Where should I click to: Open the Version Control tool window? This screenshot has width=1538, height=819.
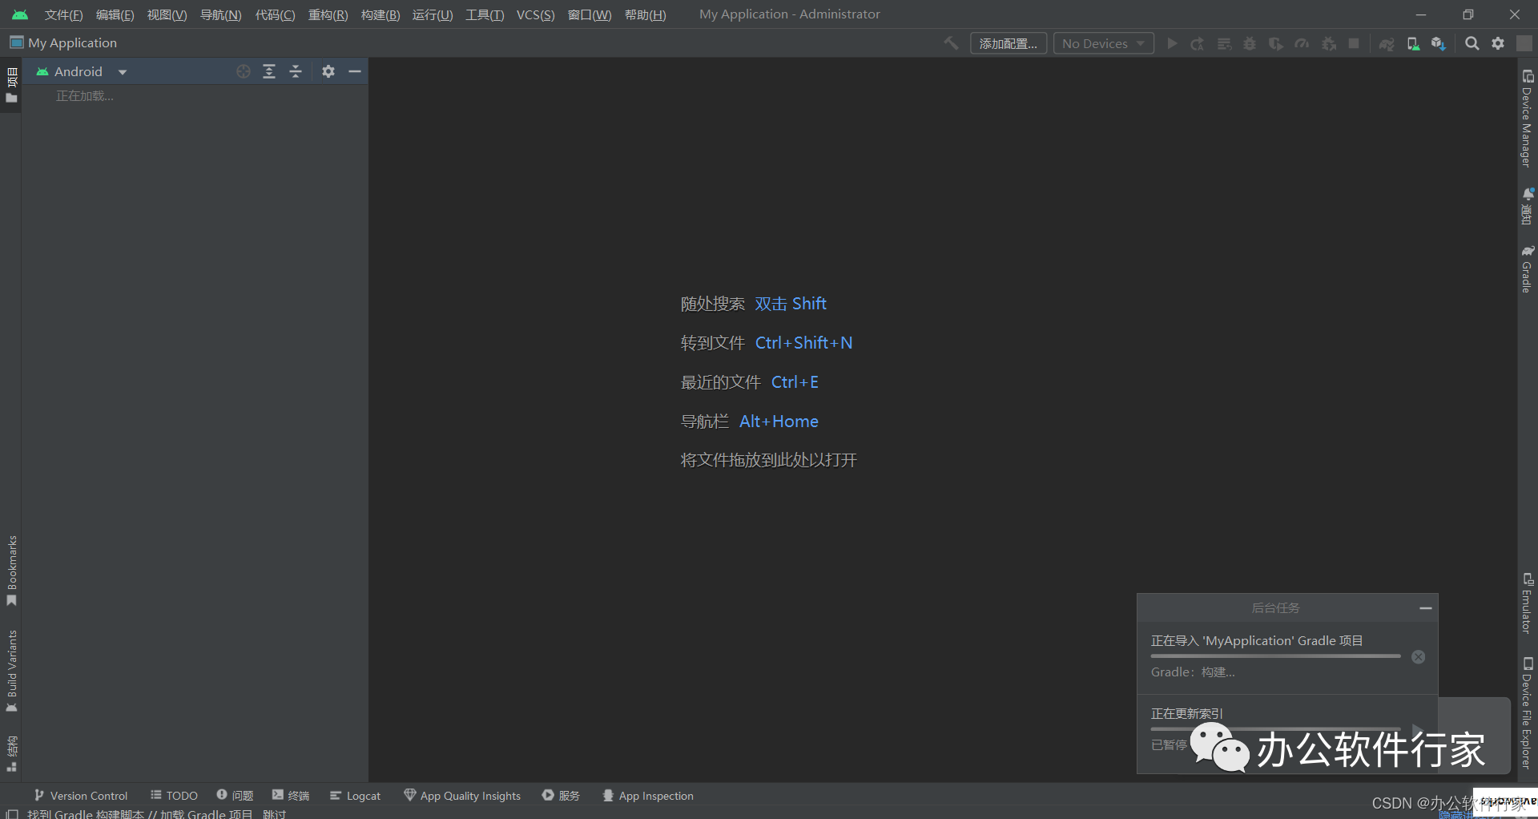(81, 796)
